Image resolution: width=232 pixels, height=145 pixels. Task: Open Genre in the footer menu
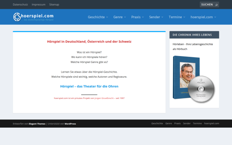169,123
